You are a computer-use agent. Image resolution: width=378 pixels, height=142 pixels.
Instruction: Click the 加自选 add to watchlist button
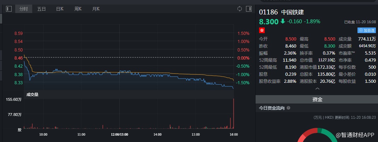366,31
